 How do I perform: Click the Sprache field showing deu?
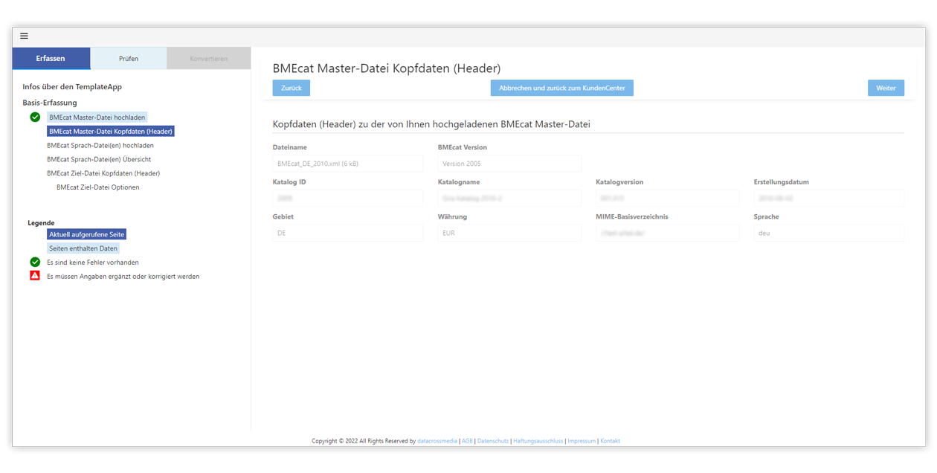829,233
